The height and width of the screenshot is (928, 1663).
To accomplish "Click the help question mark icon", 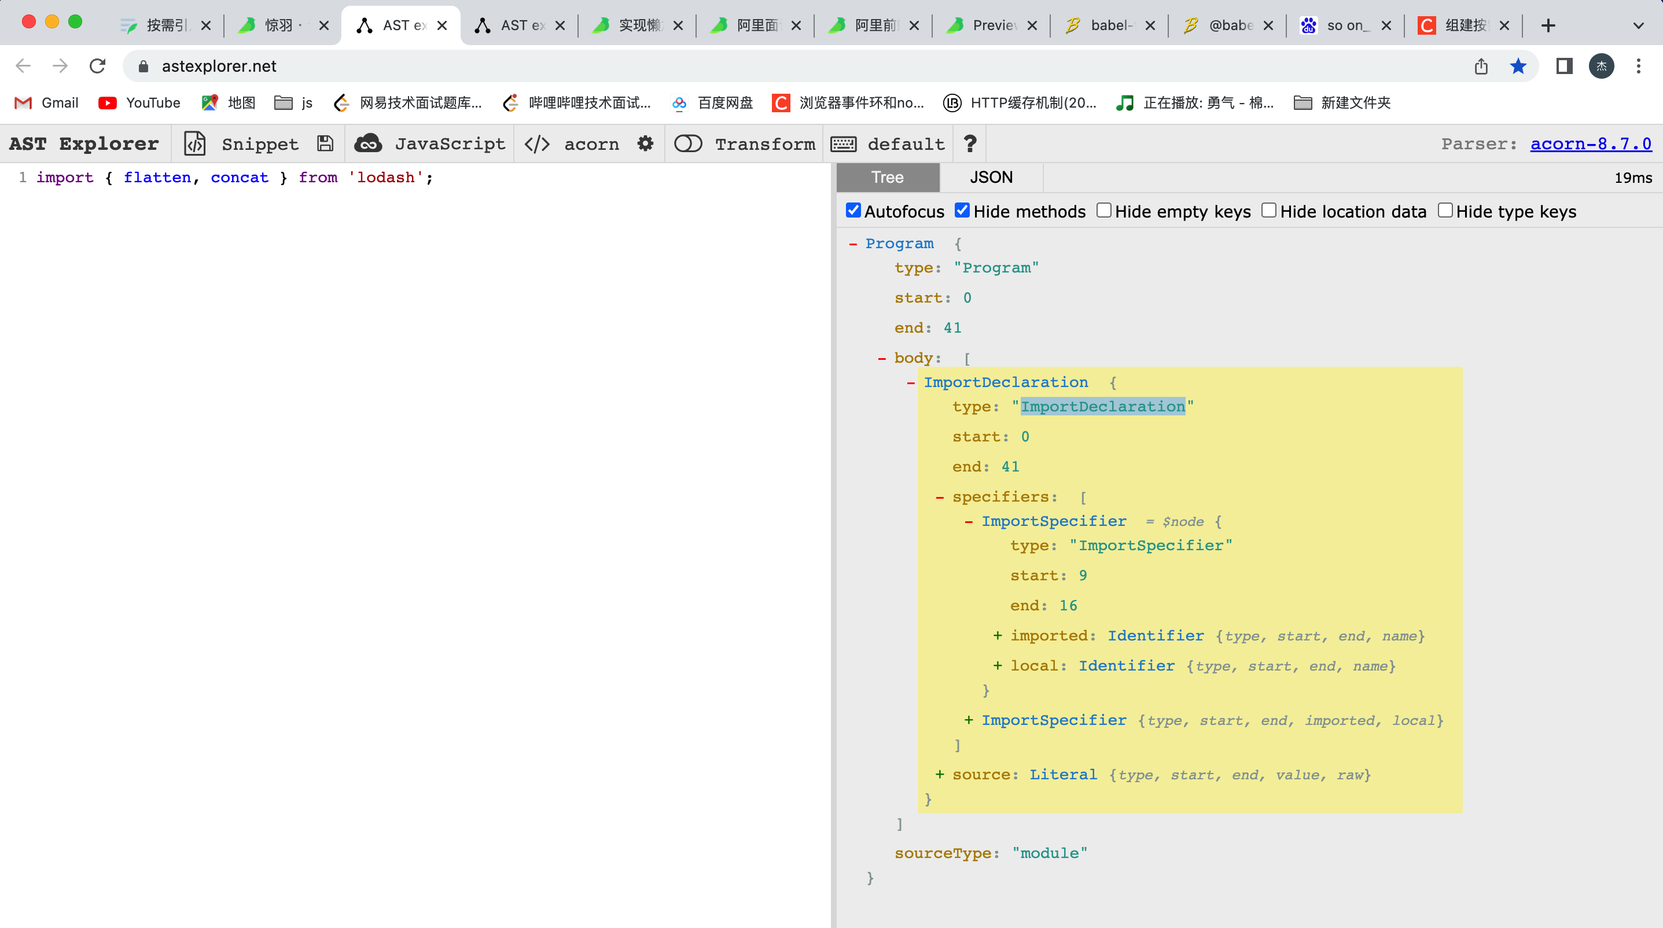I will click(x=970, y=143).
